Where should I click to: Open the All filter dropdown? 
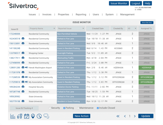[132, 28]
